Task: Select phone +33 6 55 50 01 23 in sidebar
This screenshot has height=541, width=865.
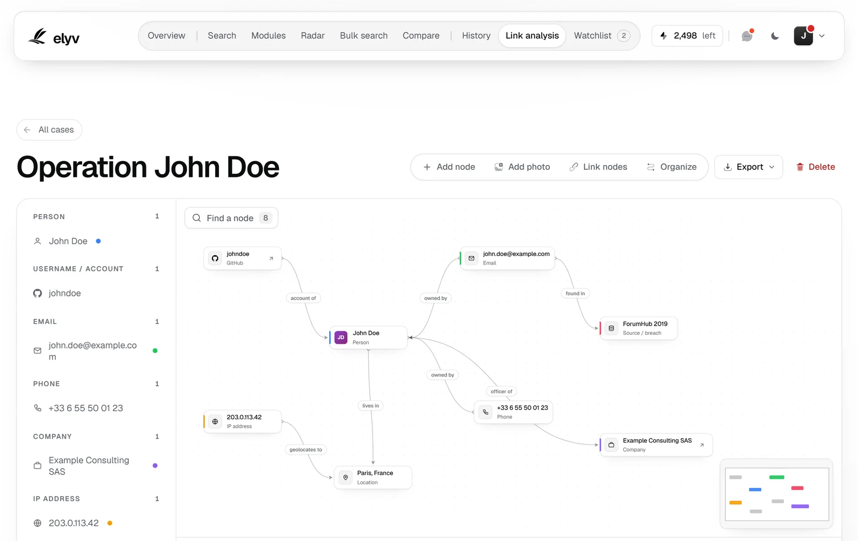Action: tap(85, 408)
